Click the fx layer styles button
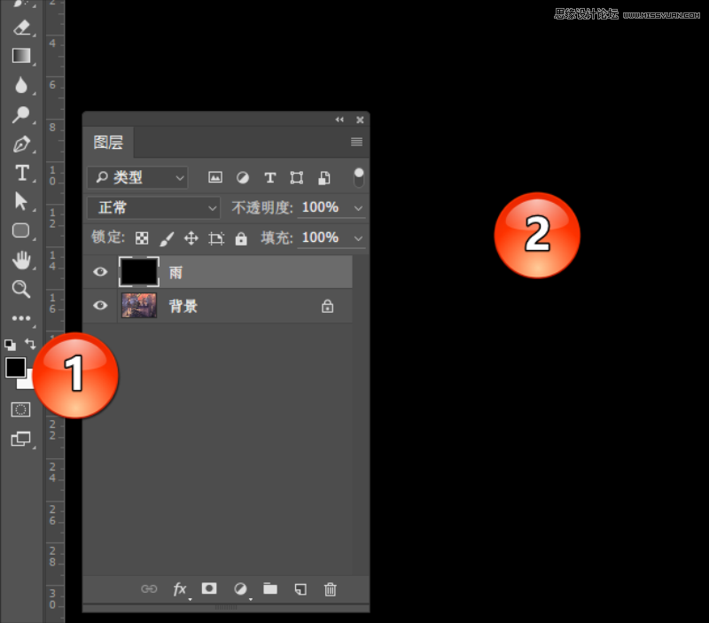This screenshot has height=623, width=709. point(180,588)
